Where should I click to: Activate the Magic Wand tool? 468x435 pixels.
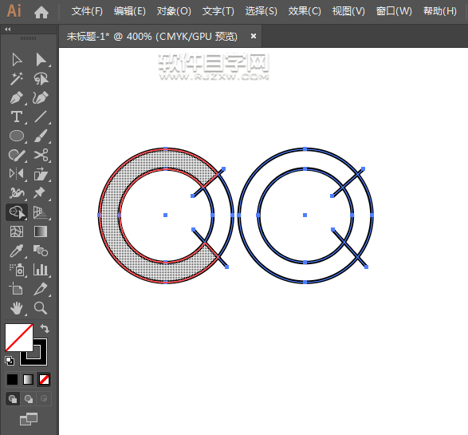17,78
